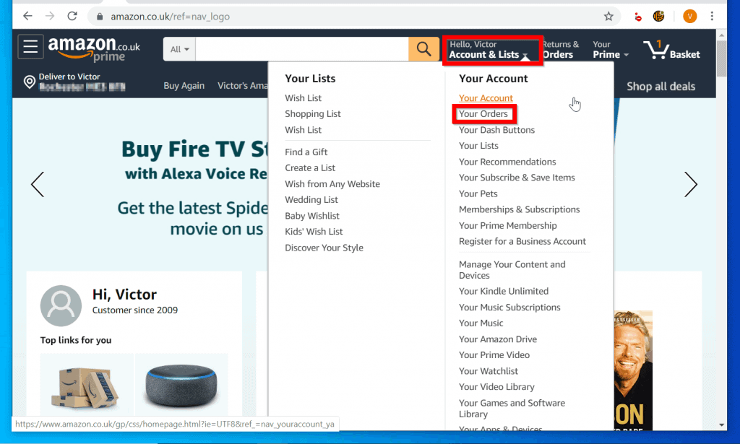The width and height of the screenshot is (740, 444).
Task: Select Create a List
Action: click(x=310, y=167)
